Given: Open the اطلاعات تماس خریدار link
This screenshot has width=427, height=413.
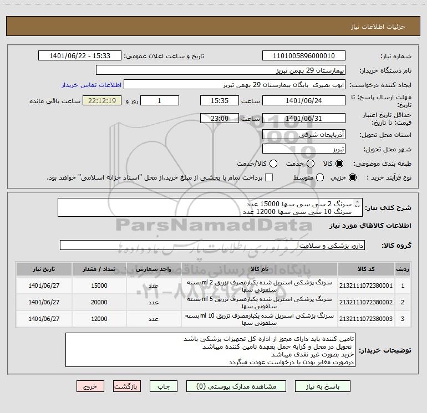Looking at the screenshot, I should [91, 85].
